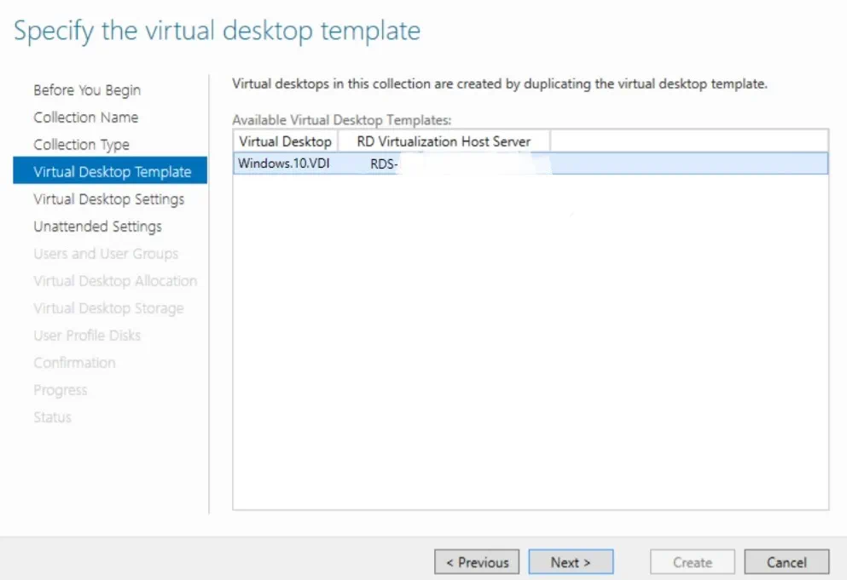The image size is (847, 580).
Task: Cancel the collection creation wizard
Action: click(x=786, y=561)
